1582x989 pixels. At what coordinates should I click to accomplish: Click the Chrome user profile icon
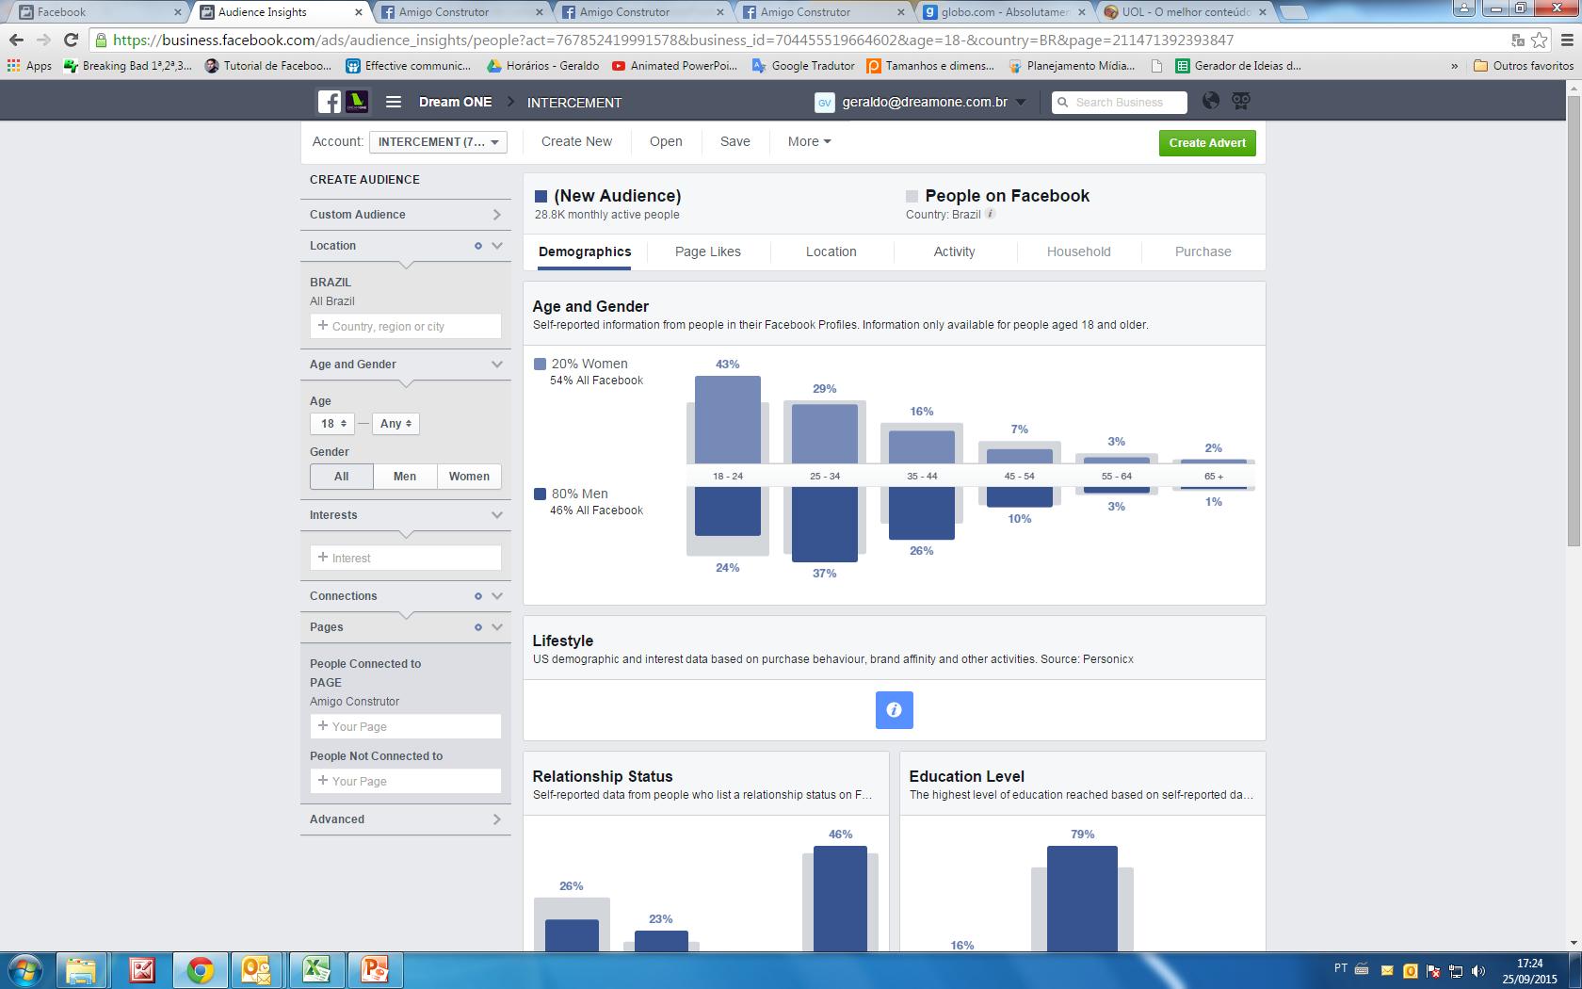[x=1463, y=8]
